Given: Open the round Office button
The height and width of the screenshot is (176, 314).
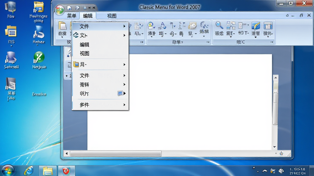Looking at the screenshot, I should pos(60,10).
